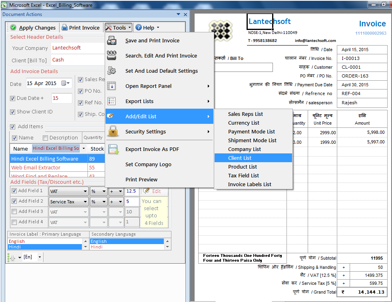This screenshot has width=392, height=302.
Task: Choose Print Preview menu item
Action: 159,179
